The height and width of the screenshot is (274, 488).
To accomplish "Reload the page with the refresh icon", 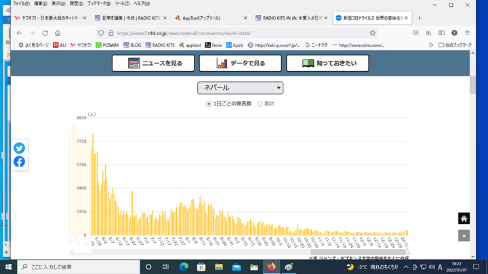I will point(44,32).
